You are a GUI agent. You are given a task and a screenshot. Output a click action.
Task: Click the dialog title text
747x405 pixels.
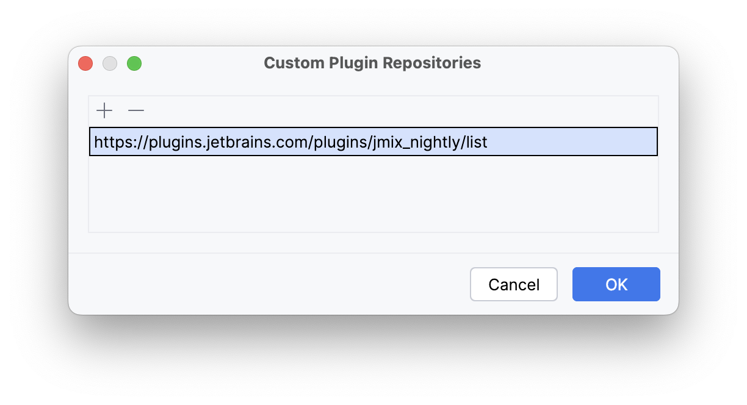pos(372,63)
